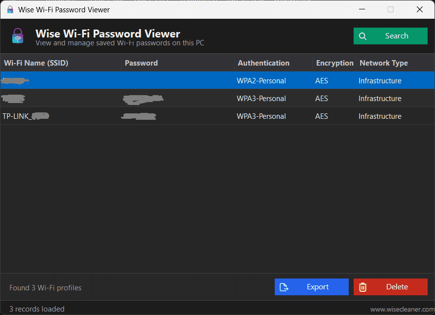
Task: Click the magnifier icon on the Search button
Action: point(363,36)
